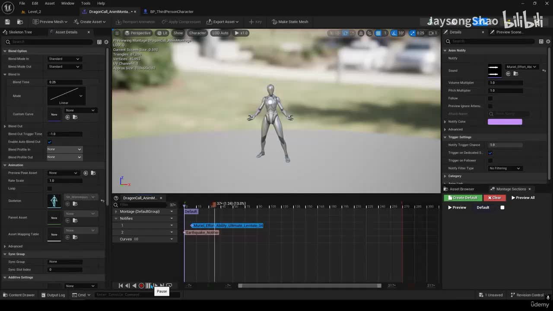This screenshot has height=311, width=553.
Task: Toggle grid snapping in the viewport toolbar
Action: [378, 33]
